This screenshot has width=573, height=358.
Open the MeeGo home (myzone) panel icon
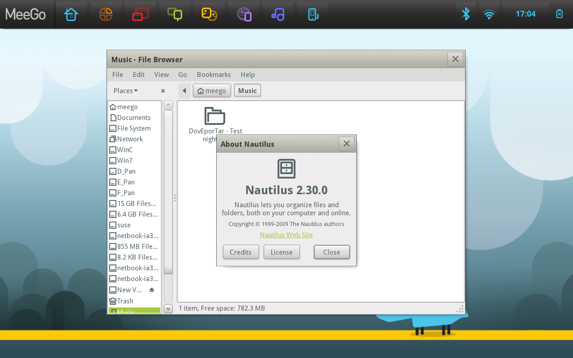pos(71,14)
